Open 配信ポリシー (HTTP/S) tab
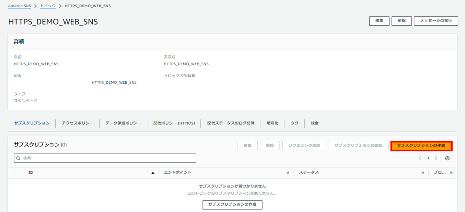This screenshot has width=465, height=212. point(174,123)
